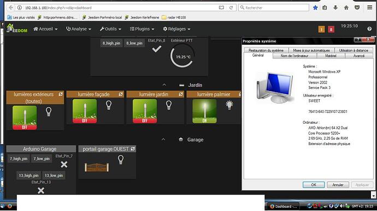Viewport: 377px width, 211px height.
Task: Reload the page with the refresh icon
Action: click(x=231, y=8)
